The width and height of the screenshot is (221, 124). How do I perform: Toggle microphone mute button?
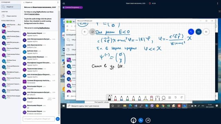click(x=133, y=120)
